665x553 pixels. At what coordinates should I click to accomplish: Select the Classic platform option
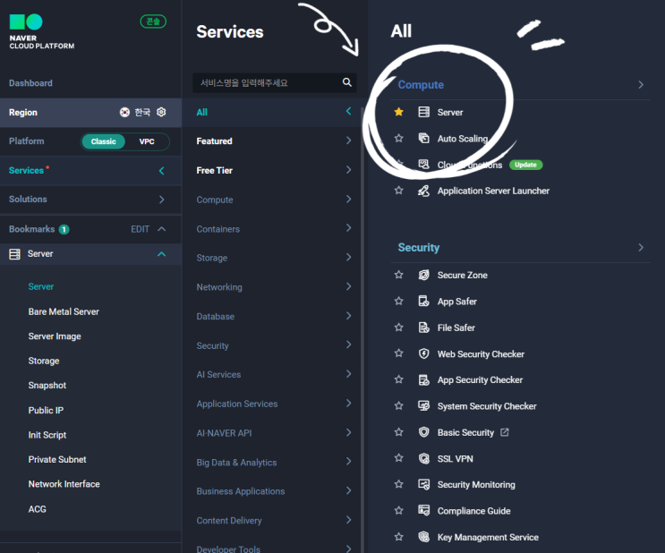(103, 141)
